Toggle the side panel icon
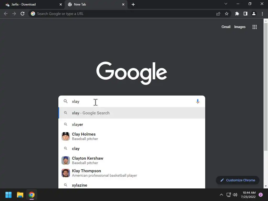Screen dimensions: 268x201 (245, 14)
